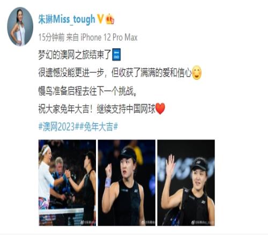This screenshot has height=236, width=268.
Task: Click the line starting with 很遗憾没能更进一步
Action: click(115, 73)
